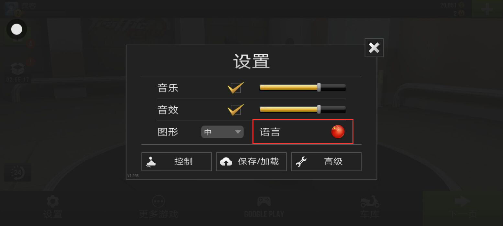The height and width of the screenshot is (226, 503).
Task: Open the wrench 高级 advanced settings
Action: (x=326, y=162)
